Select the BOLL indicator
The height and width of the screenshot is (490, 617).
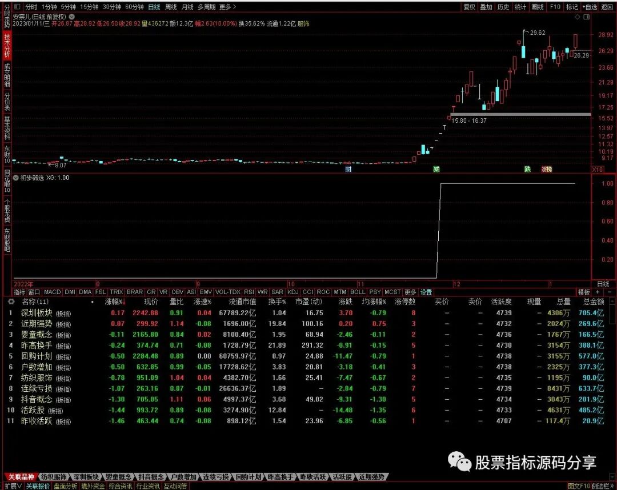click(x=358, y=292)
